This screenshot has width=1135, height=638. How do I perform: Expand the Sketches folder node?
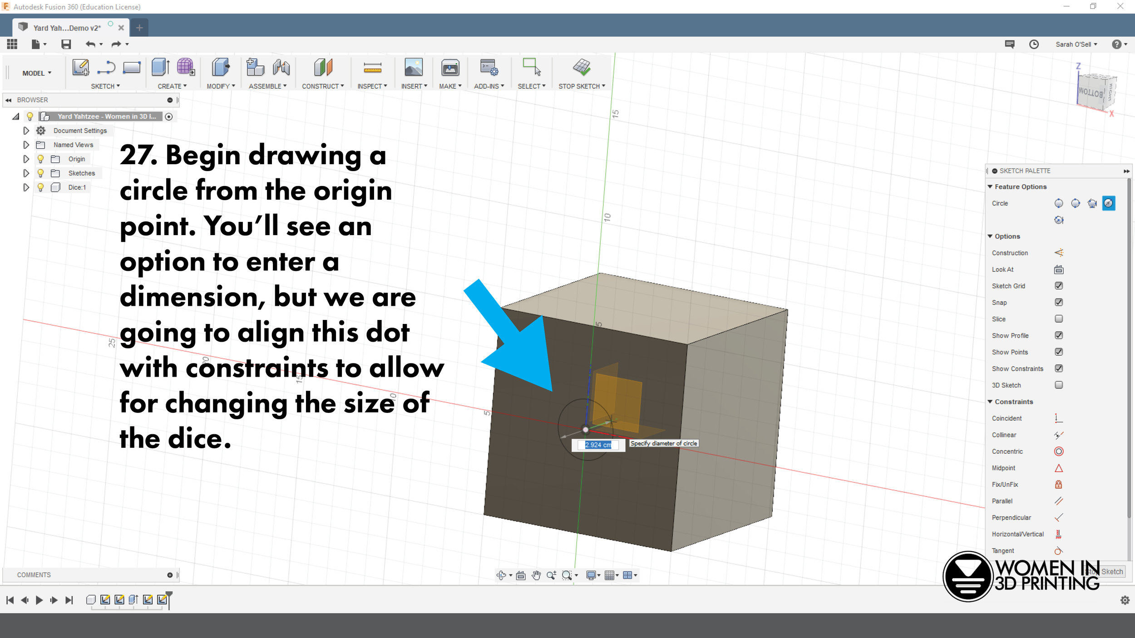(26, 173)
